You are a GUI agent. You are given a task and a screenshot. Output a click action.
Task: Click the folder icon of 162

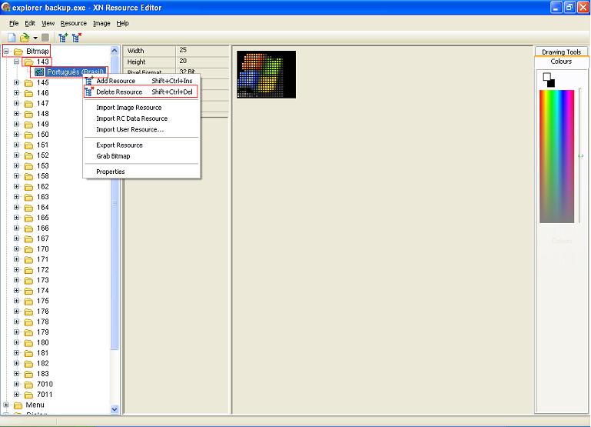[x=28, y=187]
